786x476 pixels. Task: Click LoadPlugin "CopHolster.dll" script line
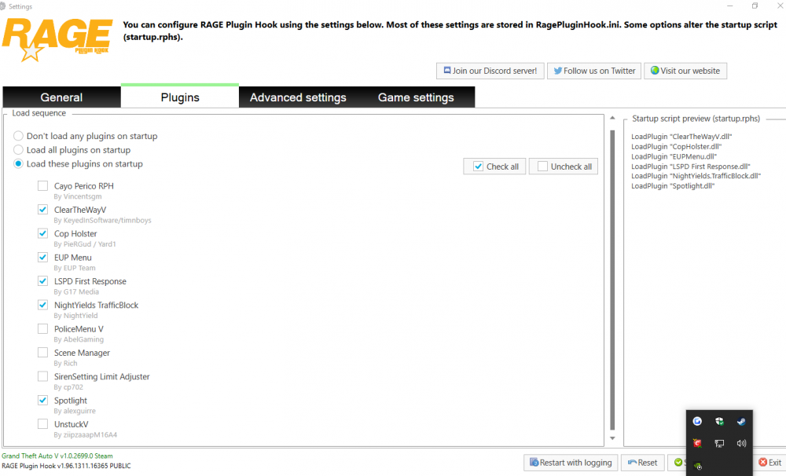[x=676, y=146]
